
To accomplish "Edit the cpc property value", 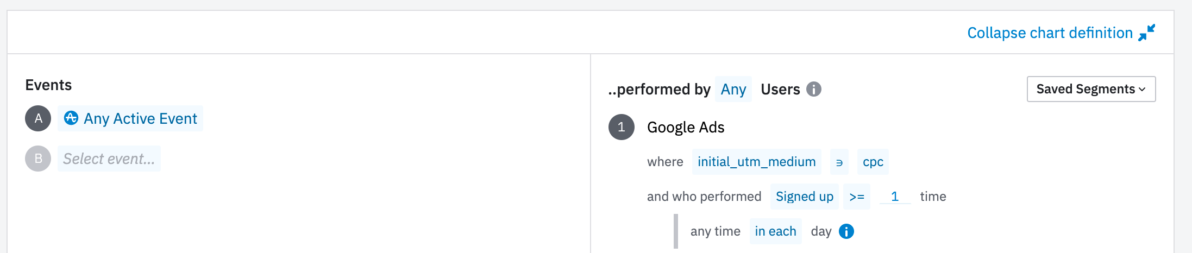I will point(873,162).
